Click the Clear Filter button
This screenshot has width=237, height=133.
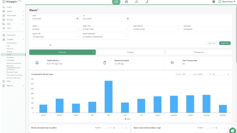point(212,43)
